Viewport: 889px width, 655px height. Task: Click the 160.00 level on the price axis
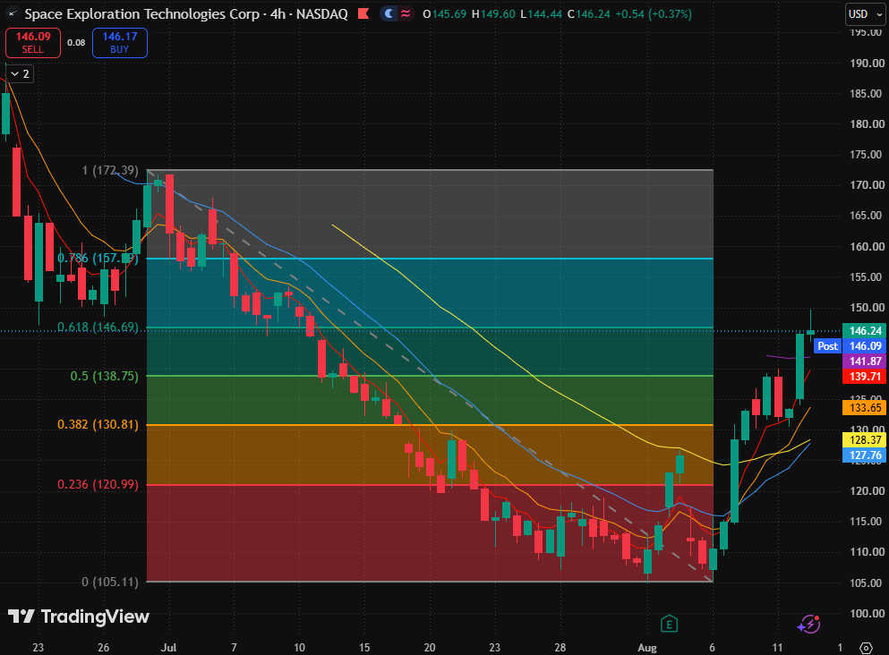tap(867, 246)
